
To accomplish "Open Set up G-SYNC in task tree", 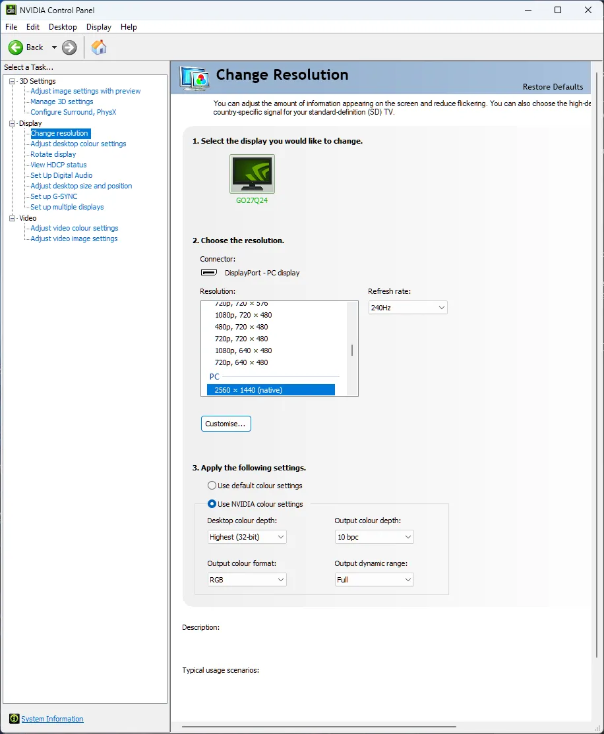I will tap(53, 196).
